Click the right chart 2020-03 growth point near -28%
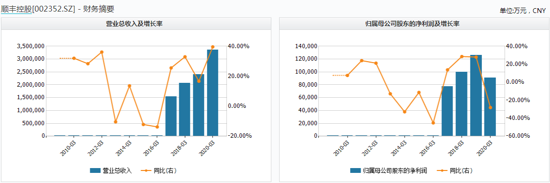 point(491,107)
